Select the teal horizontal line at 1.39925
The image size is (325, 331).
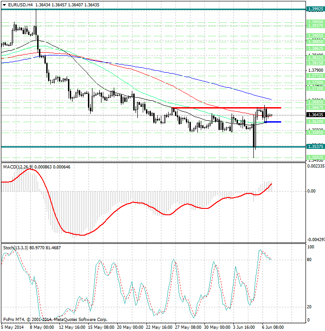click(154, 9)
